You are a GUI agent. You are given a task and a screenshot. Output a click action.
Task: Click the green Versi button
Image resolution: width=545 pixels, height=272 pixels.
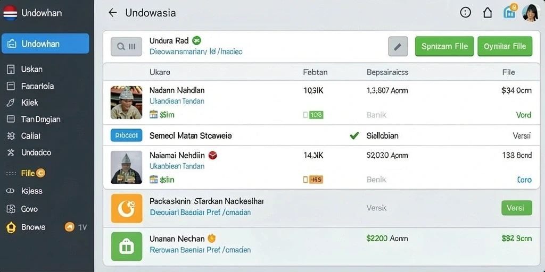tap(517, 208)
